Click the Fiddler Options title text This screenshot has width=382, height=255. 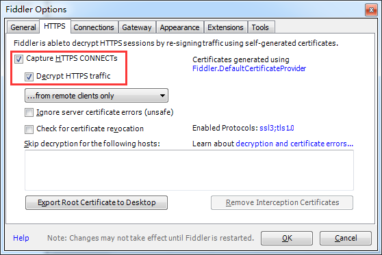36,10
